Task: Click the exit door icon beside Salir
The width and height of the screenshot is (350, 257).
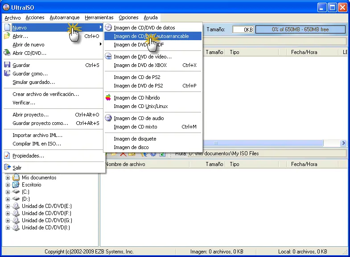Action: tap(8, 167)
